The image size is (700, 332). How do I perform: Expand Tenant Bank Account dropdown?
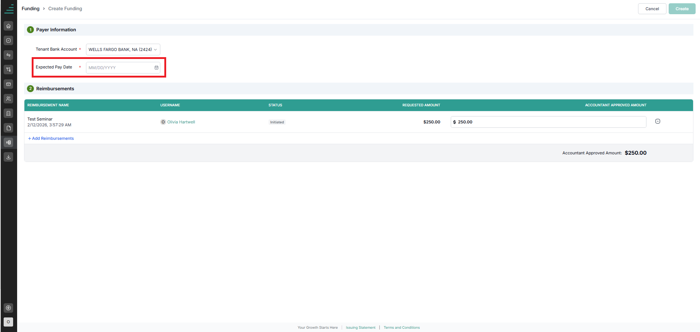123,50
